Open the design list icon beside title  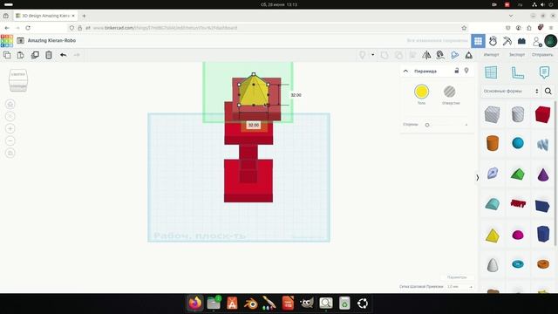[x=21, y=41]
